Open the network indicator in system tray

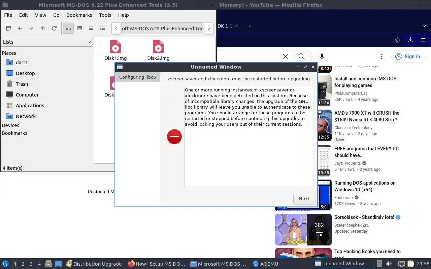click(x=401, y=264)
